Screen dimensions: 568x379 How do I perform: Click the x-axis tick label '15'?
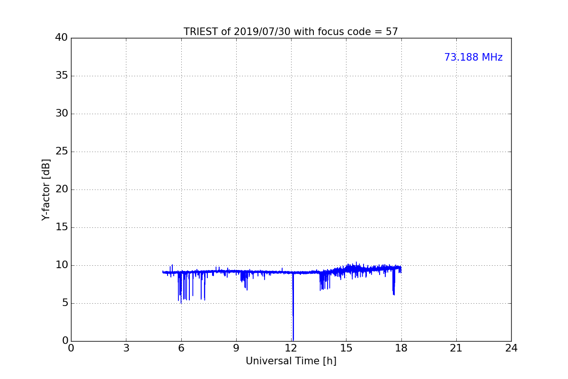pyautogui.click(x=346, y=348)
